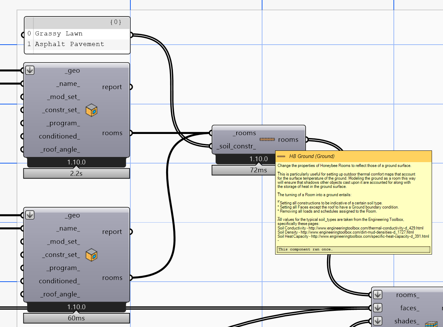Click the model icon near shades_ input

tap(431, 324)
